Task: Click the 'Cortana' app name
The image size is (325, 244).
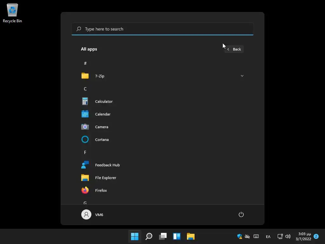Action: point(102,140)
